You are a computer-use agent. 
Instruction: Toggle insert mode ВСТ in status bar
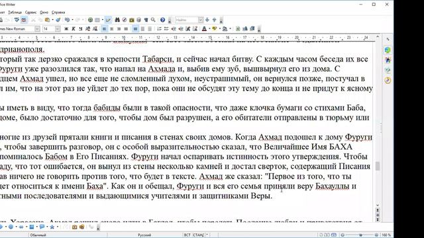(187, 235)
